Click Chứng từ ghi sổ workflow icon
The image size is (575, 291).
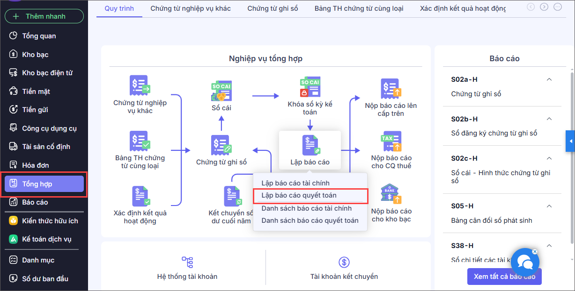click(x=221, y=145)
